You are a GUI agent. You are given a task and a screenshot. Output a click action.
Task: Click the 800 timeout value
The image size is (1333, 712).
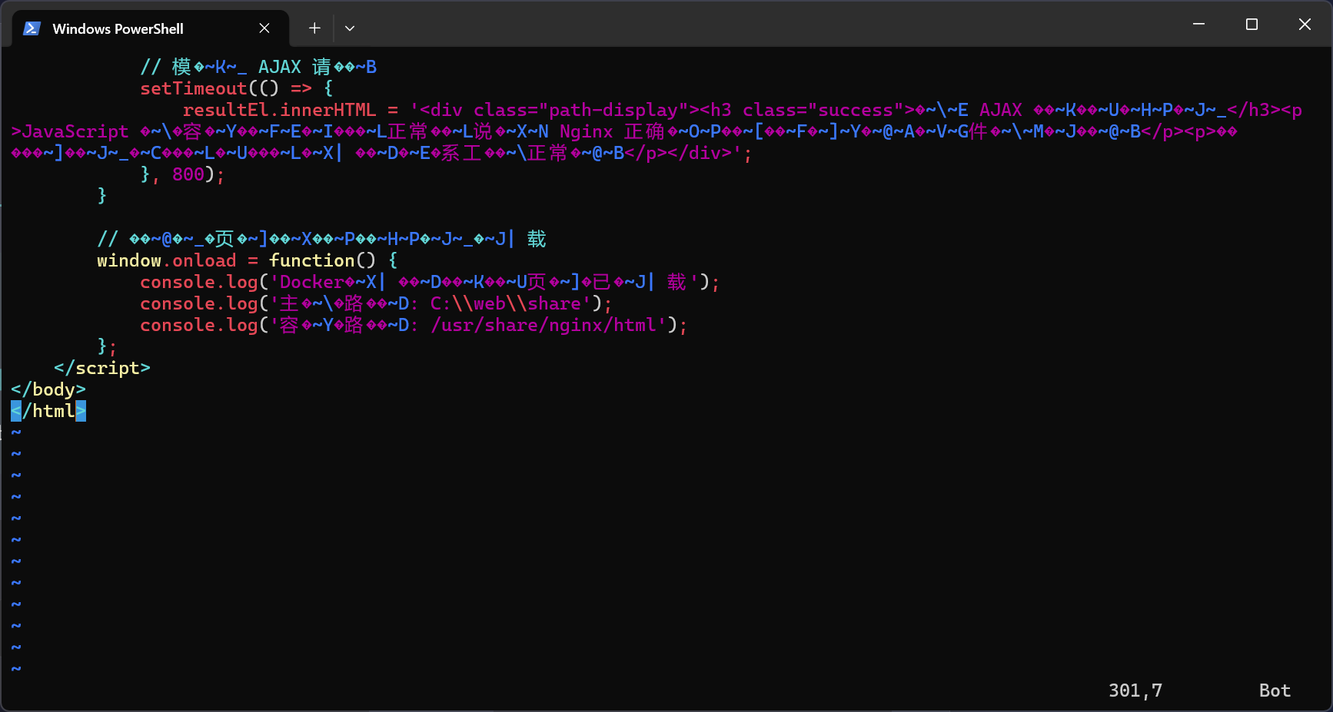(188, 174)
